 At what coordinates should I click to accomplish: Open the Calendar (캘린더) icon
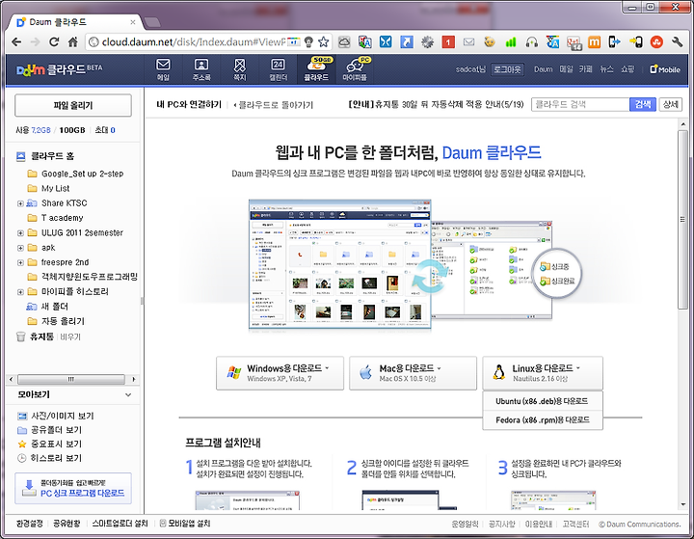(x=278, y=69)
